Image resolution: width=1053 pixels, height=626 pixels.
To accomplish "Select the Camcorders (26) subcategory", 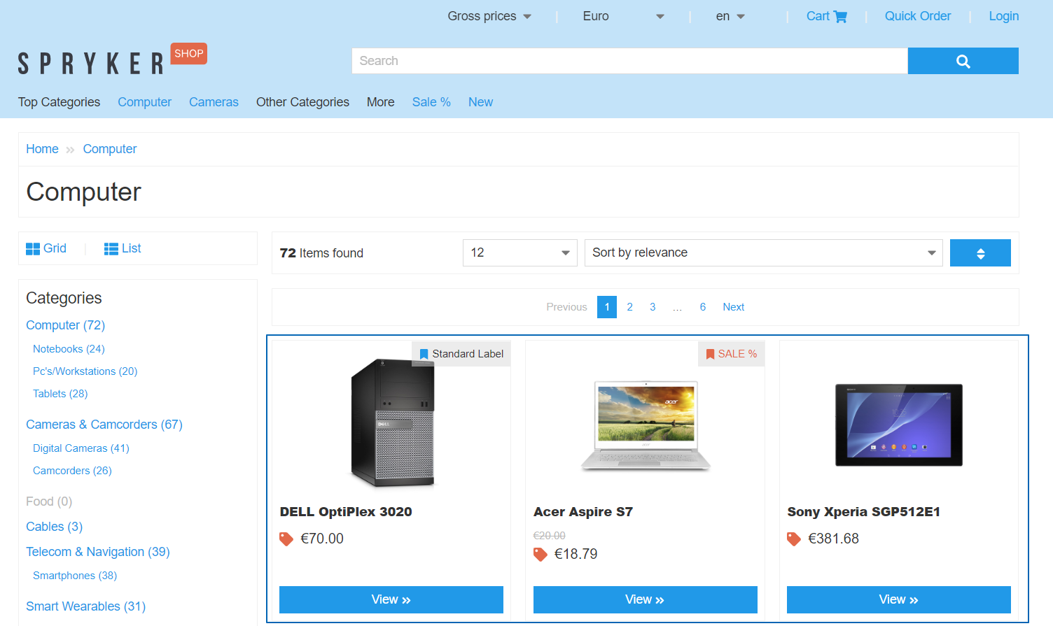I will [x=72, y=471].
